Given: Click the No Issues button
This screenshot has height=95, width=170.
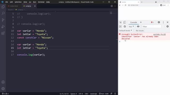Looking at the screenshot, I should [140, 31].
